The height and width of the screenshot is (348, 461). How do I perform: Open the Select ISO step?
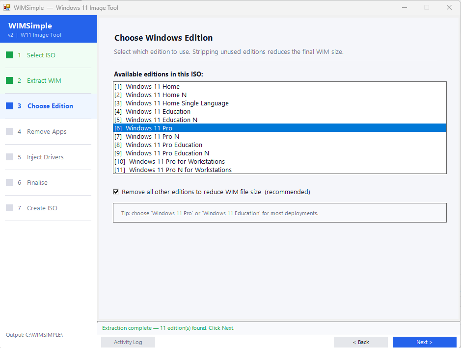point(41,55)
